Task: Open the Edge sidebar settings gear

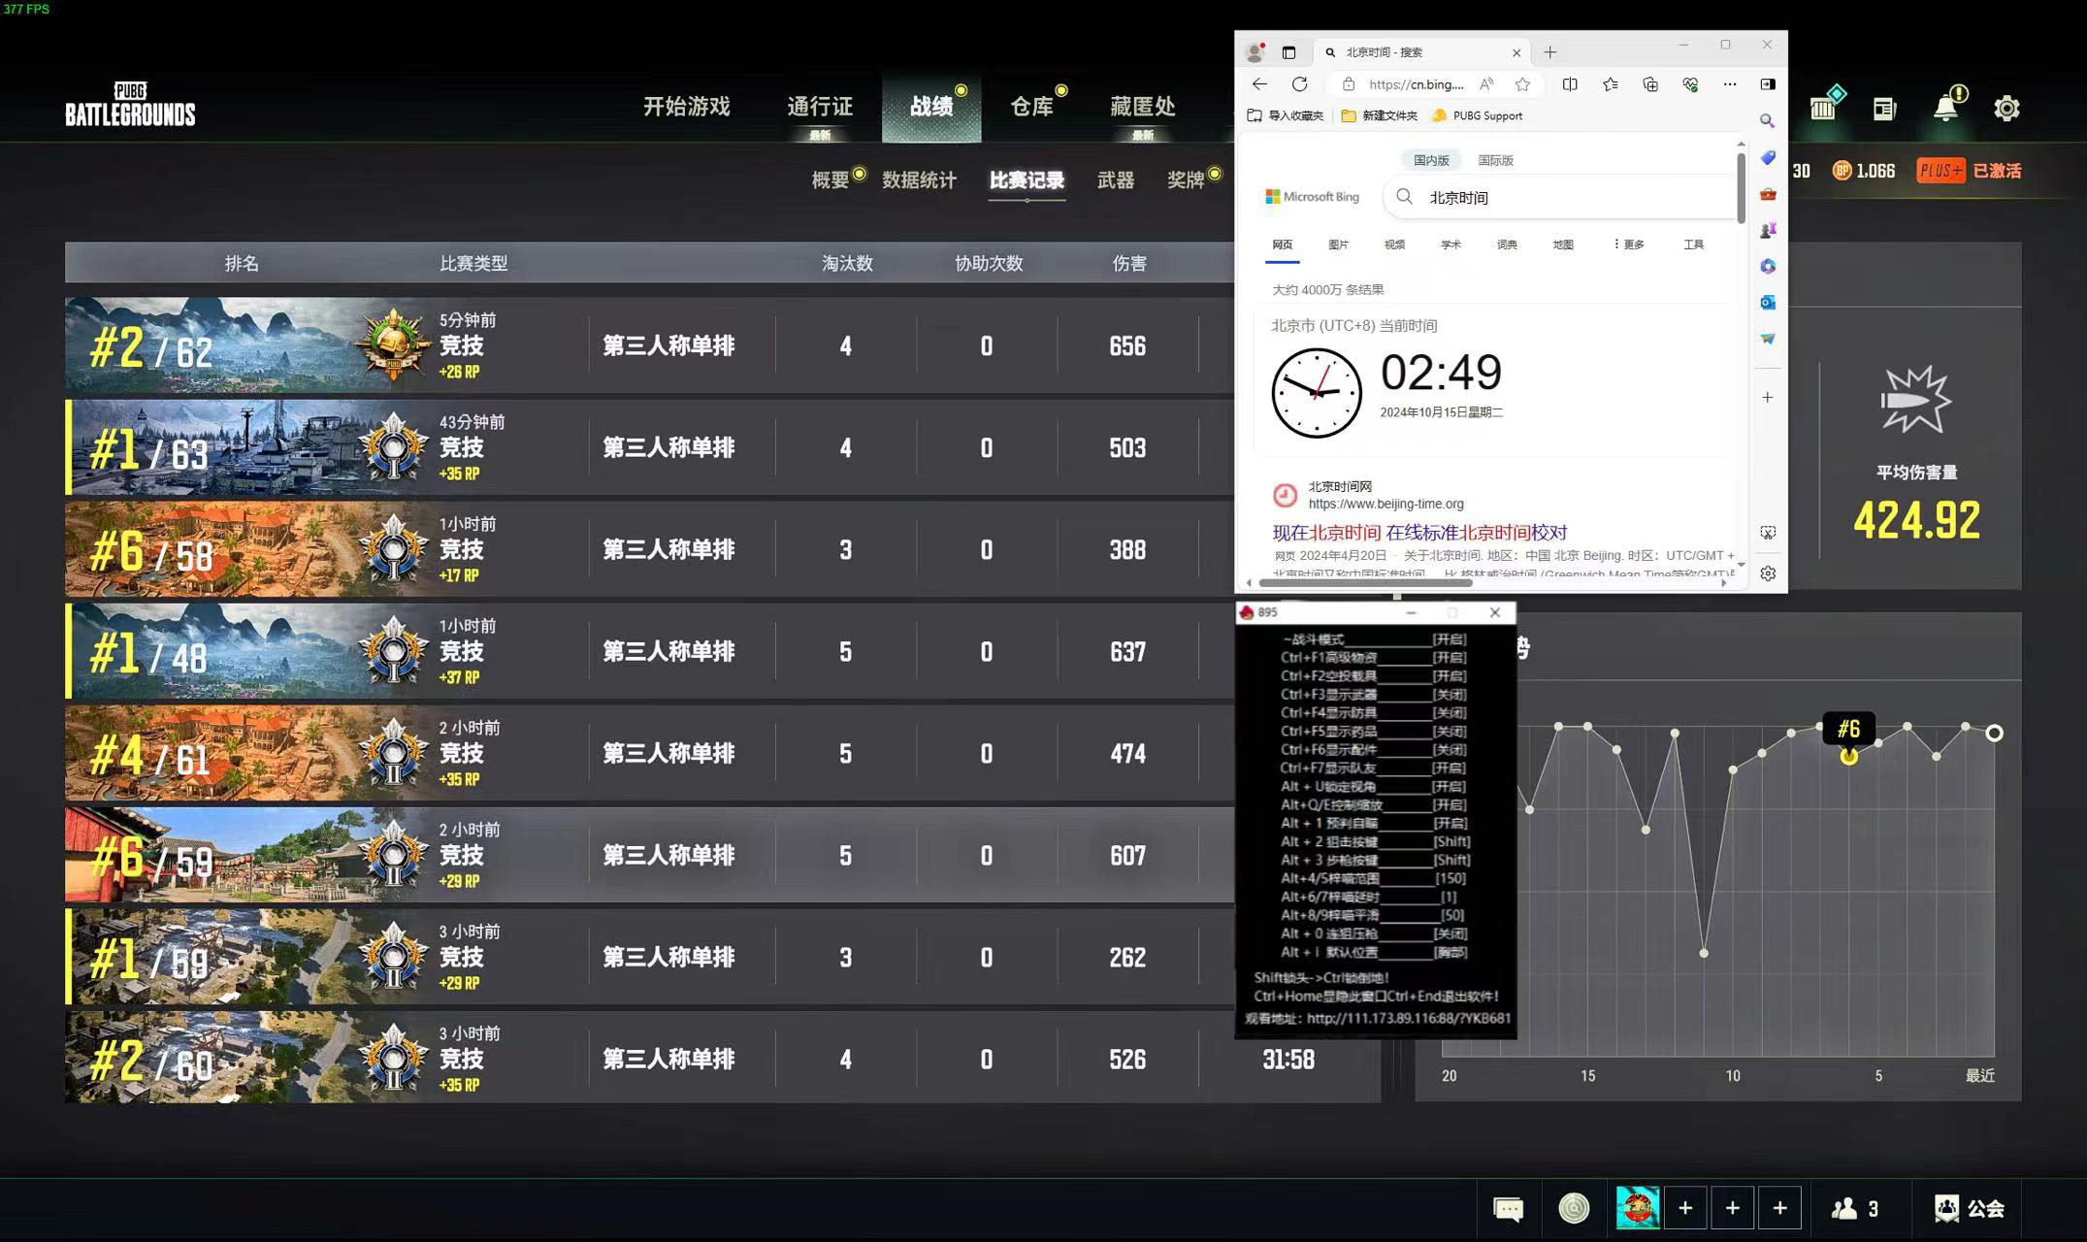Action: tap(1768, 573)
